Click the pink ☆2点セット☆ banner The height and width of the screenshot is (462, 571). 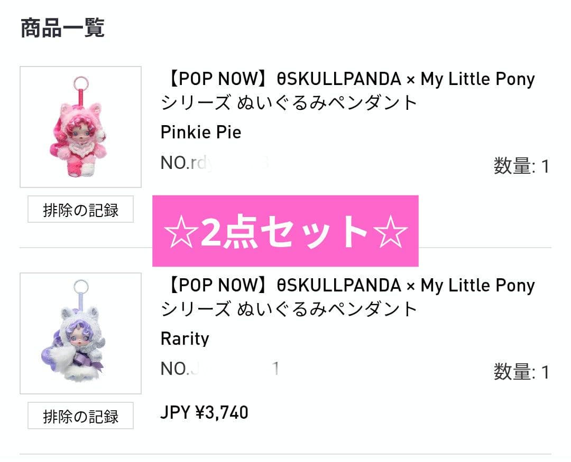tap(285, 229)
